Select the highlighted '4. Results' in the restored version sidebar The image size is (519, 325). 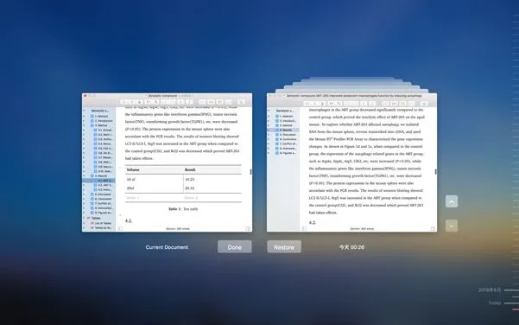(x=283, y=131)
